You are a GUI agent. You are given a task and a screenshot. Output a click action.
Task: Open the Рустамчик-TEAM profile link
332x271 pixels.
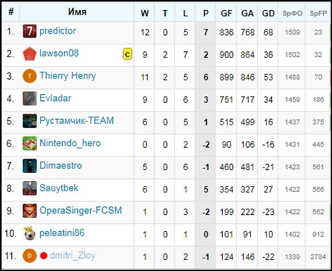tap(76, 121)
